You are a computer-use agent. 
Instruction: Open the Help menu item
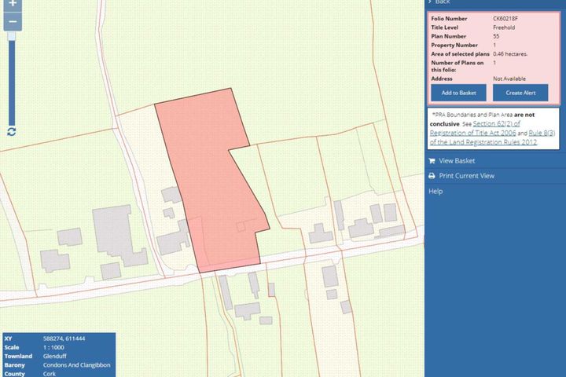click(436, 191)
